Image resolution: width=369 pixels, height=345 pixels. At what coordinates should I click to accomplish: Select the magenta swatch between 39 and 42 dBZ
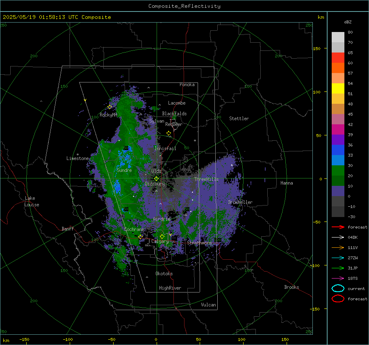(338, 129)
